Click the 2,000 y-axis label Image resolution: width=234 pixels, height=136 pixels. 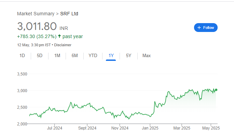[x=22, y=124]
